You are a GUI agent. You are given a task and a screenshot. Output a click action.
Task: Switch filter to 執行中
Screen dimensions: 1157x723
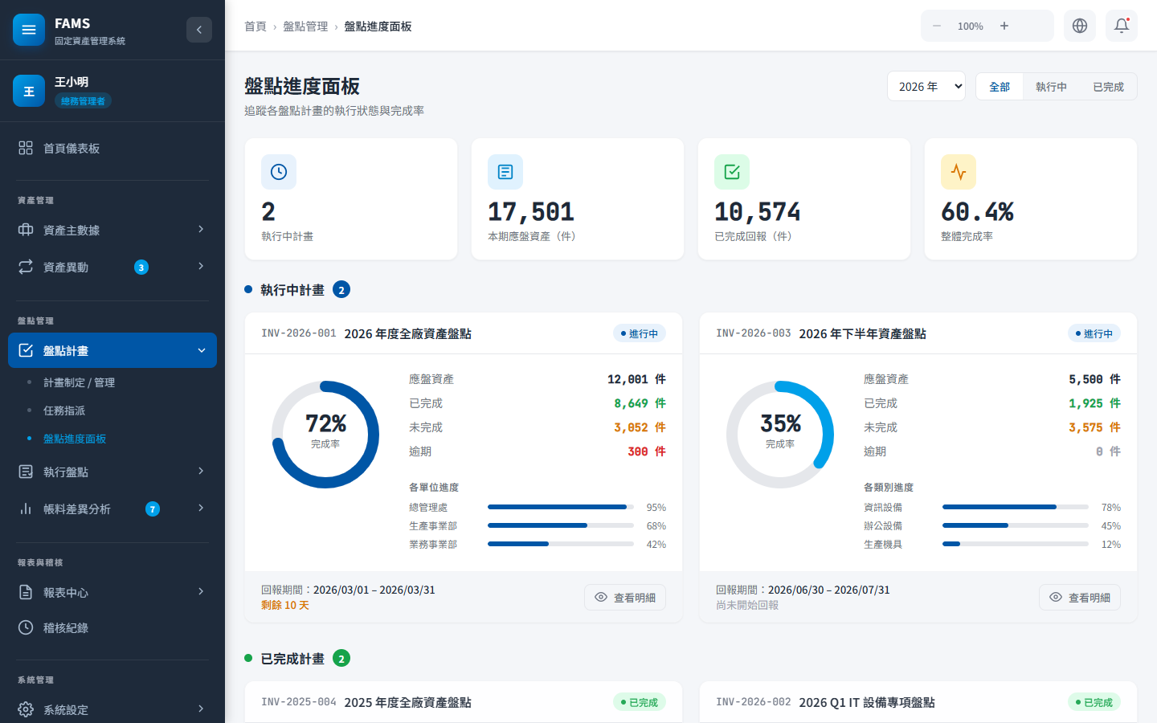coord(1051,87)
